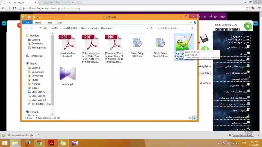Click the Up arrow in Explorer navigation
This screenshot has height=147, width=262.
pyautogui.click(x=40, y=28)
